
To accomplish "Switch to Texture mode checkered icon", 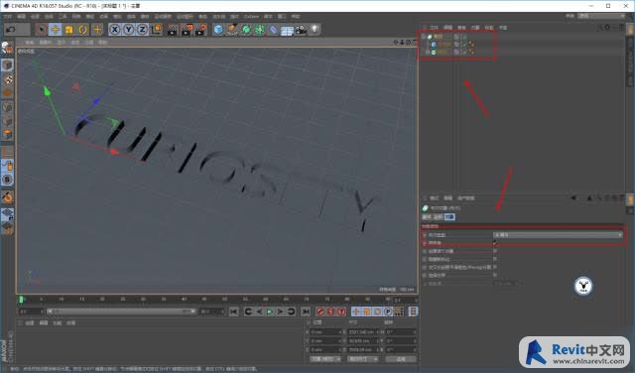I will 7,79.
